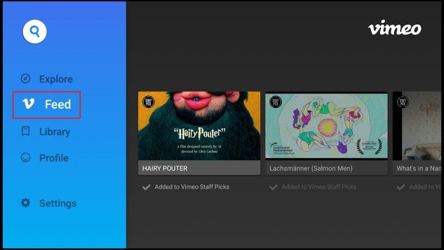This screenshot has height=250, width=444.
Task: Click checkmark under HAIRY POUTER card
Action: tap(147, 187)
